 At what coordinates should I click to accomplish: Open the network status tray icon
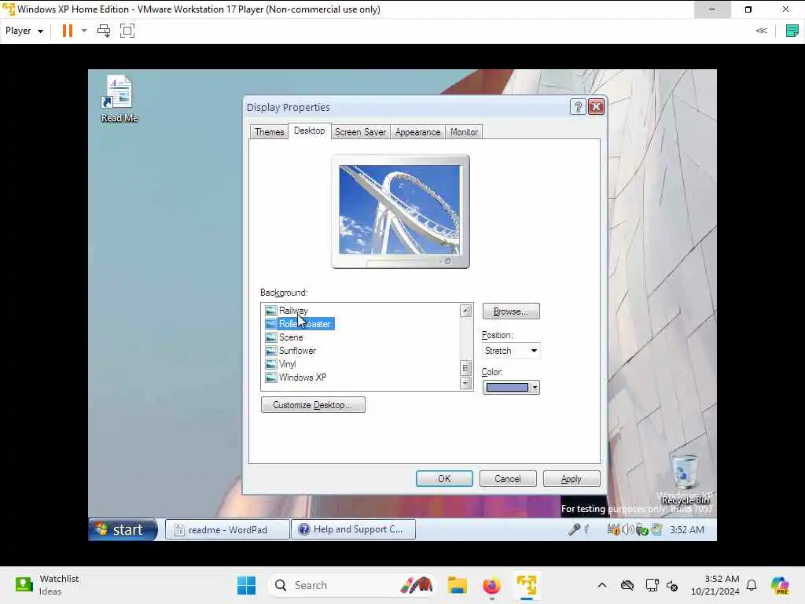pos(652,585)
